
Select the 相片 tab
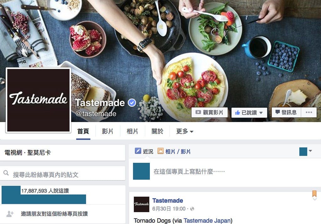(132, 131)
